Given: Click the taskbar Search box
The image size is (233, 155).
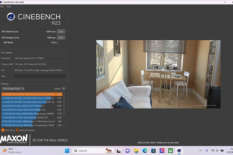Looking at the screenshot, I should (93, 151).
